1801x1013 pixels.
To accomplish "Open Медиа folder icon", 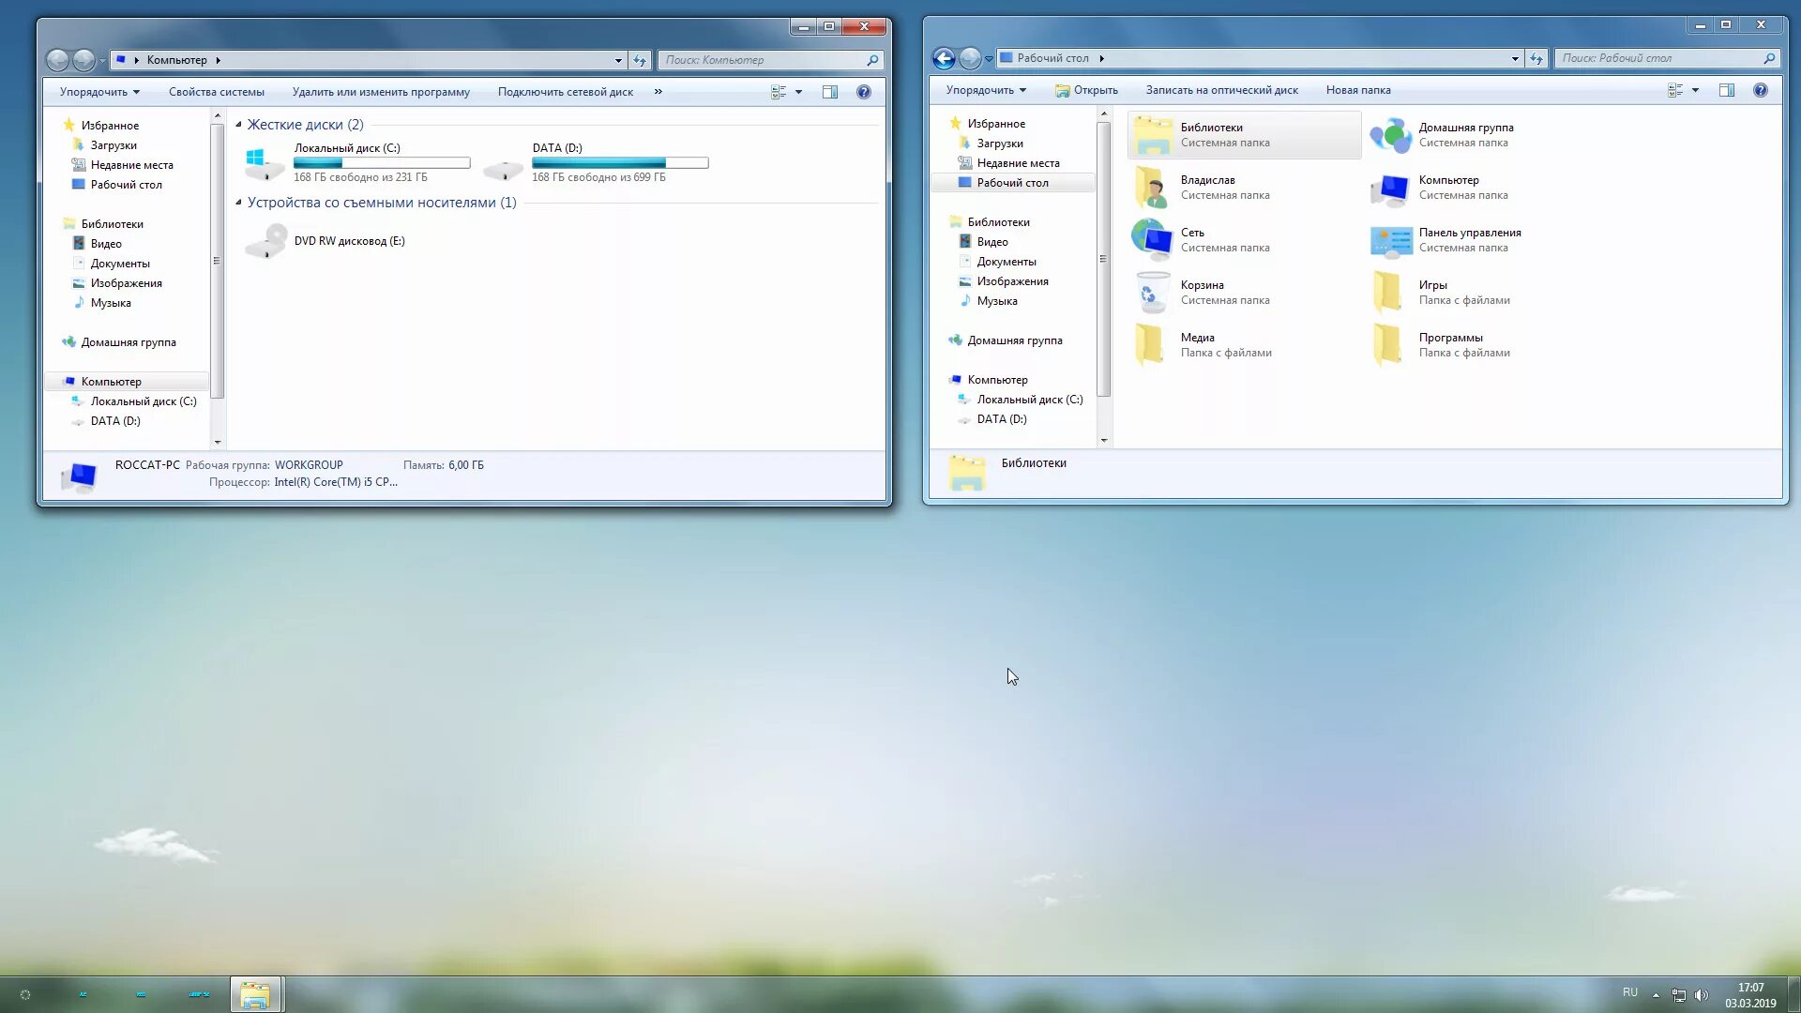I will [x=1150, y=345].
